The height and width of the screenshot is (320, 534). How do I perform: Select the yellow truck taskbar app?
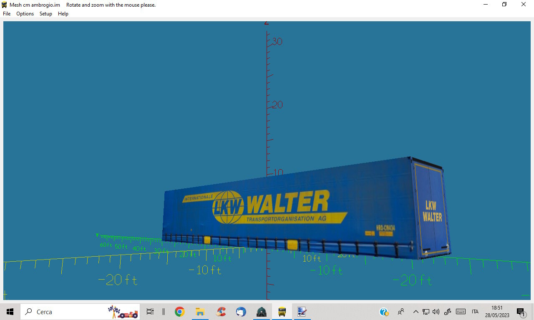tap(282, 312)
